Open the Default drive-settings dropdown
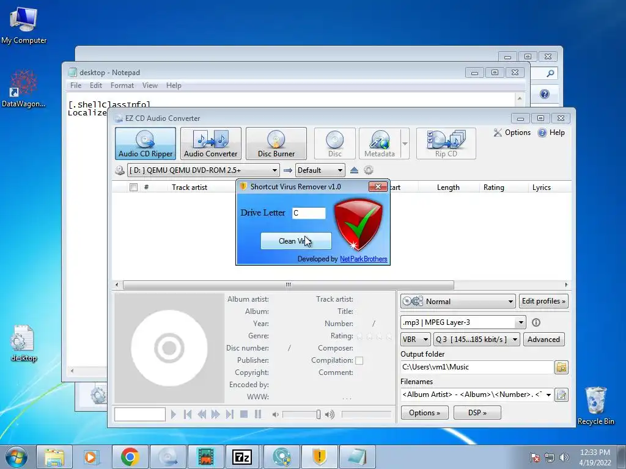 [x=320, y=170]
